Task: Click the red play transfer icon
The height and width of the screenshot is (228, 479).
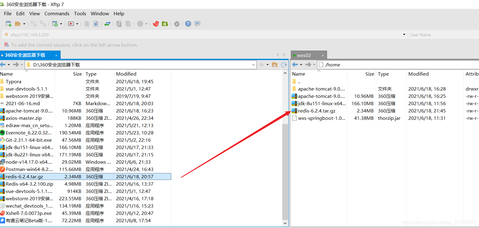Action: click(x=71, y=24)
